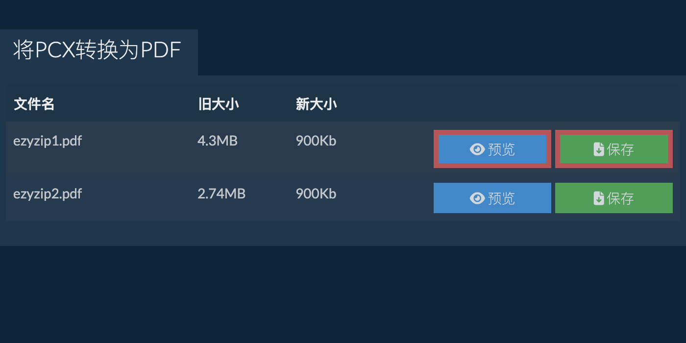Click the 900Kb new size for ezyzip1.pdf
Viewport: 686px width, 343px height.
[x=316, y=141]
